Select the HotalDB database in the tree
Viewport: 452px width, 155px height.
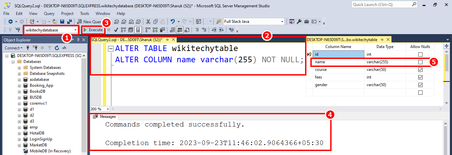pos(37,133)
